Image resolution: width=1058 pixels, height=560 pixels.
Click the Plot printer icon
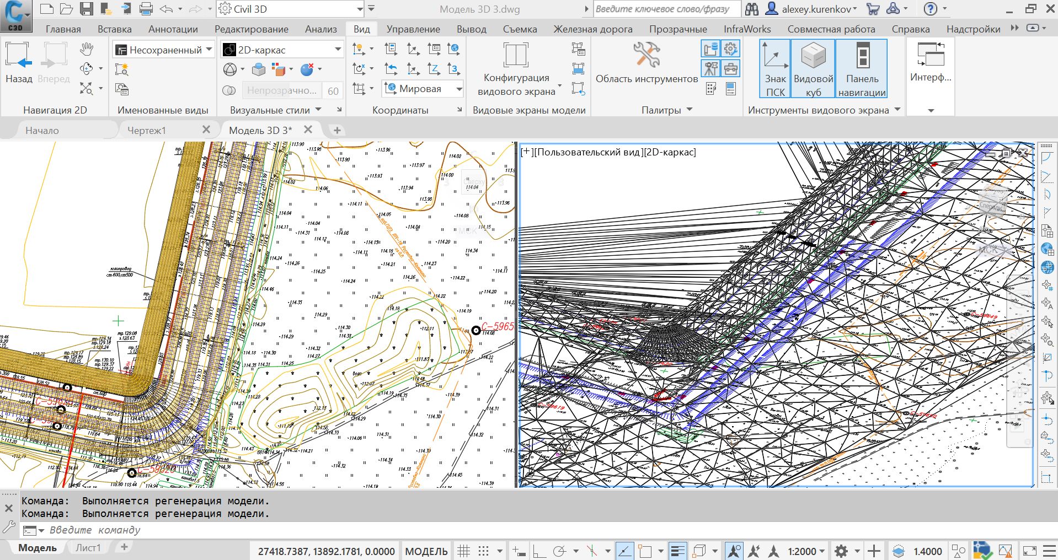146,9
